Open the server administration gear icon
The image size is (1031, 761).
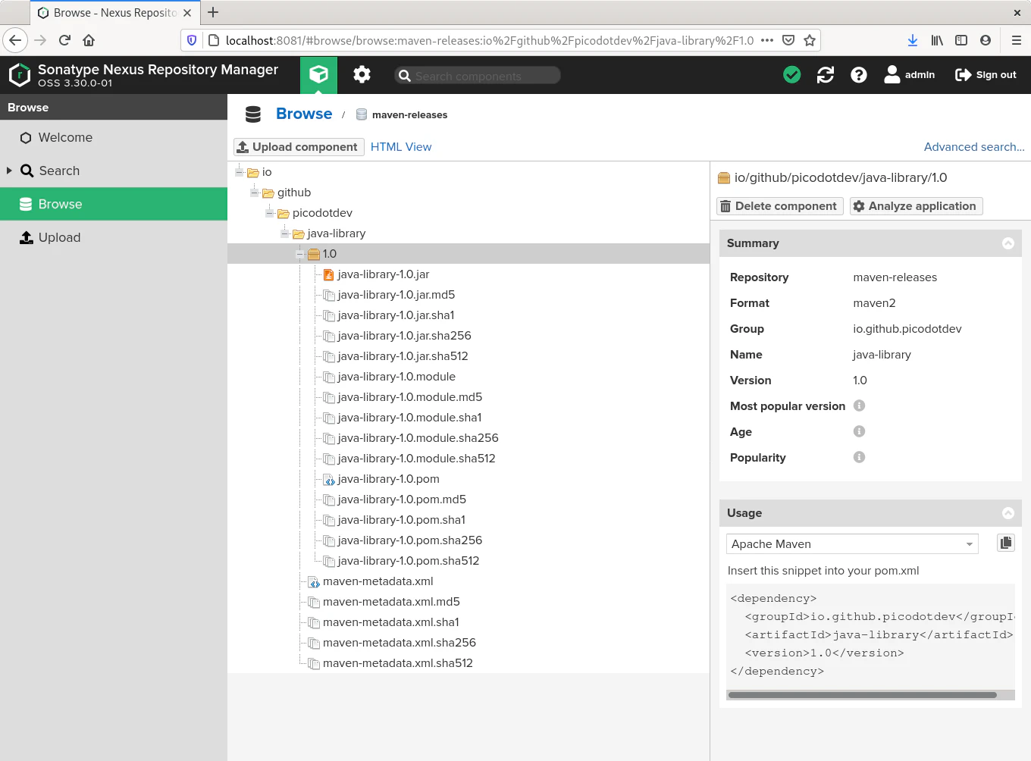362,74
